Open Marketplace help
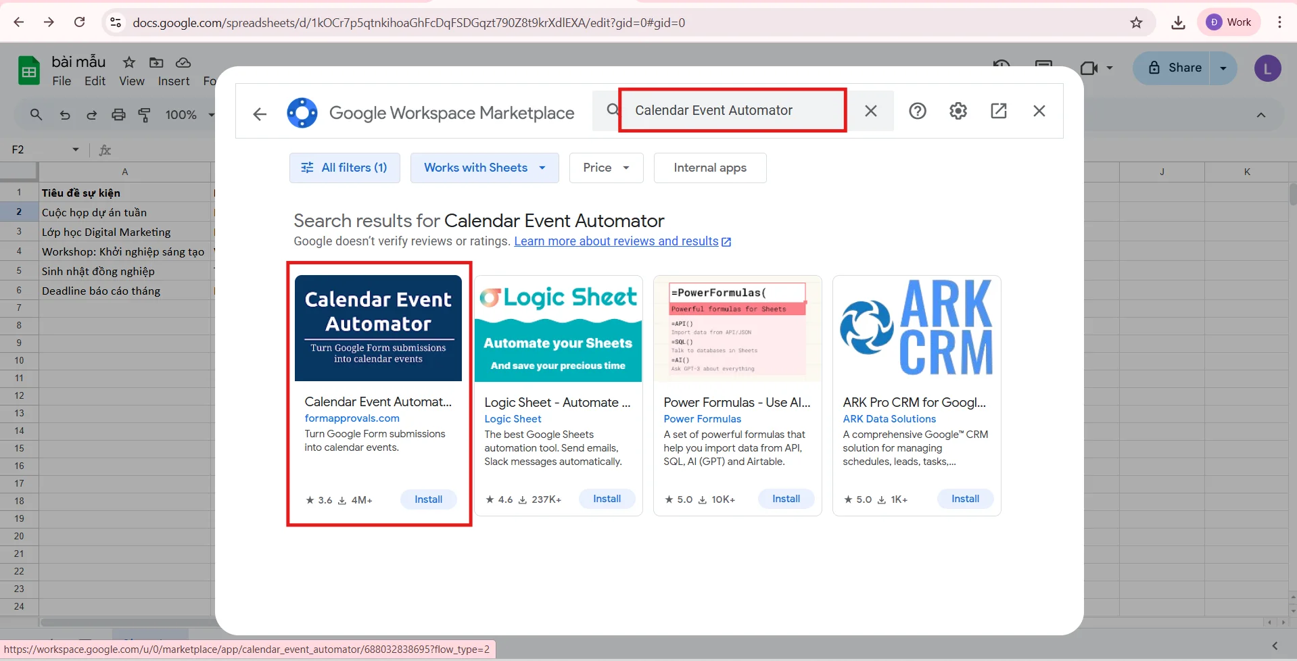This screenshot has width=1297, height=661. pyautogui.click(x=918, y=111)
